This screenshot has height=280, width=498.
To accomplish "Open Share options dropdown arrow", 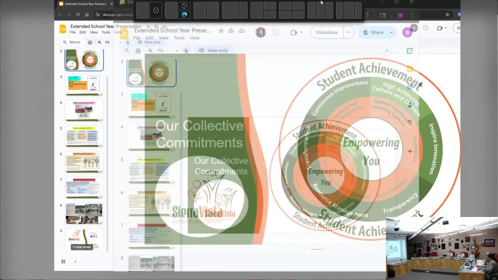I will (x=391, y=32).
